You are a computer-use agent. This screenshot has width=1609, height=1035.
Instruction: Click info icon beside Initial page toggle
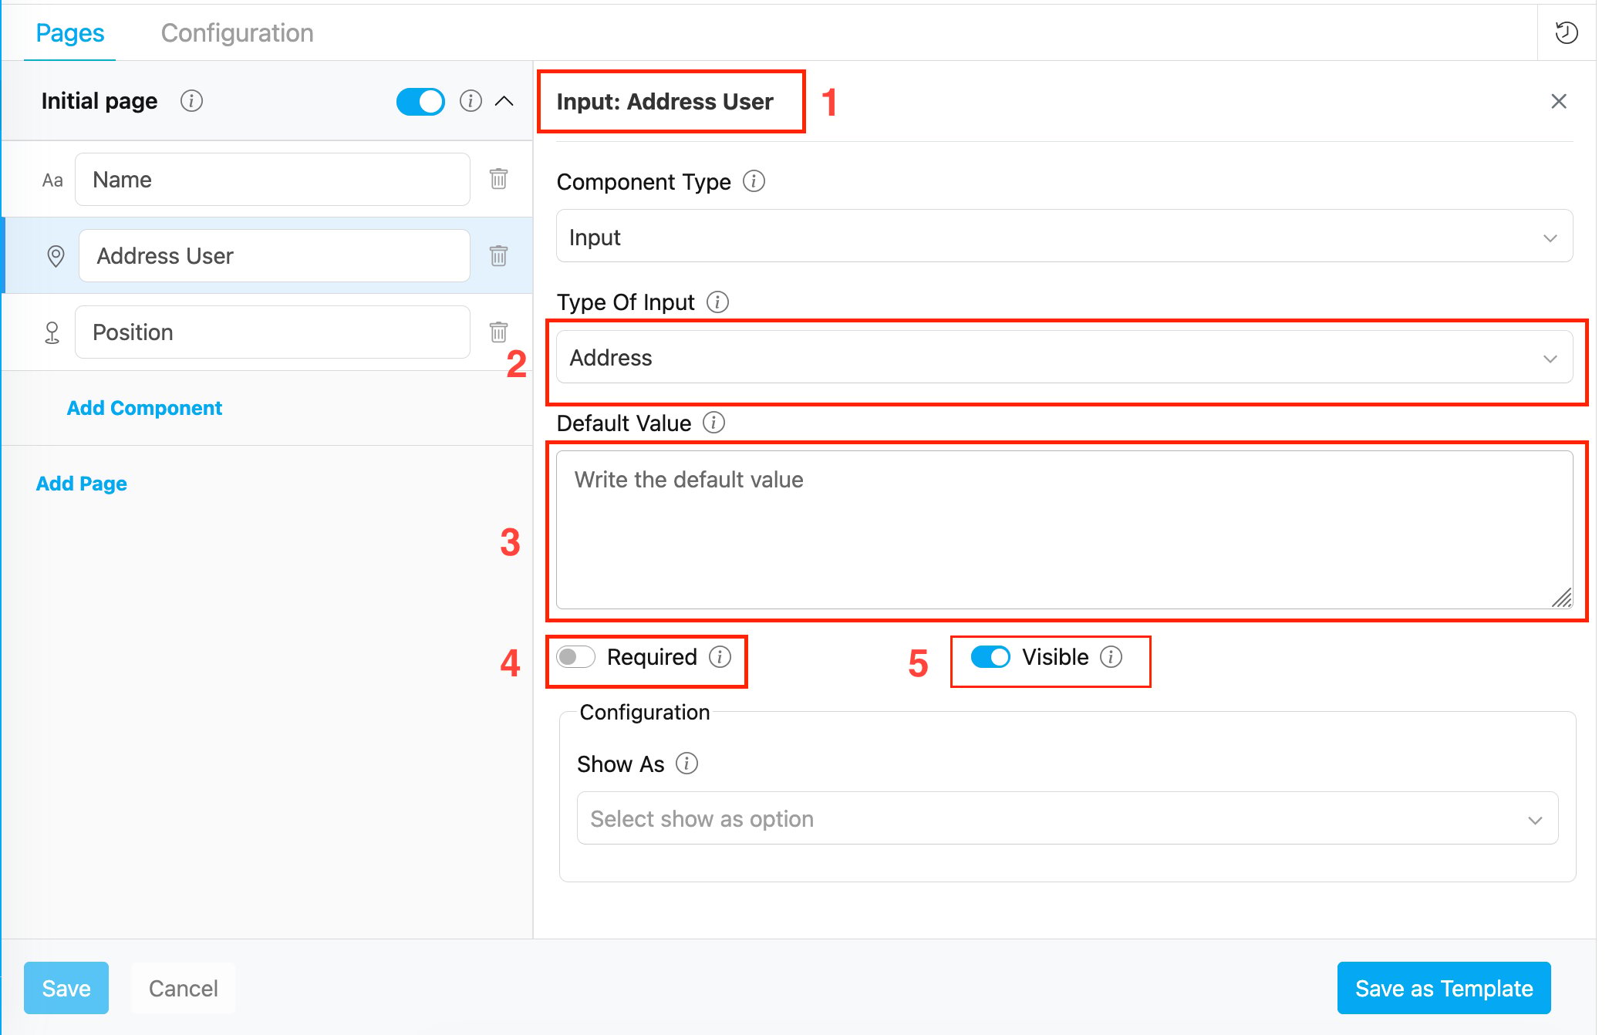coord(471,101)
